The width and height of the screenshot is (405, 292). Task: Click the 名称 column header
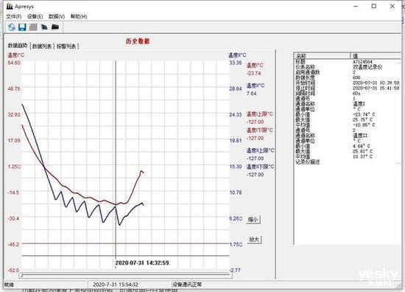coord(322,55)
